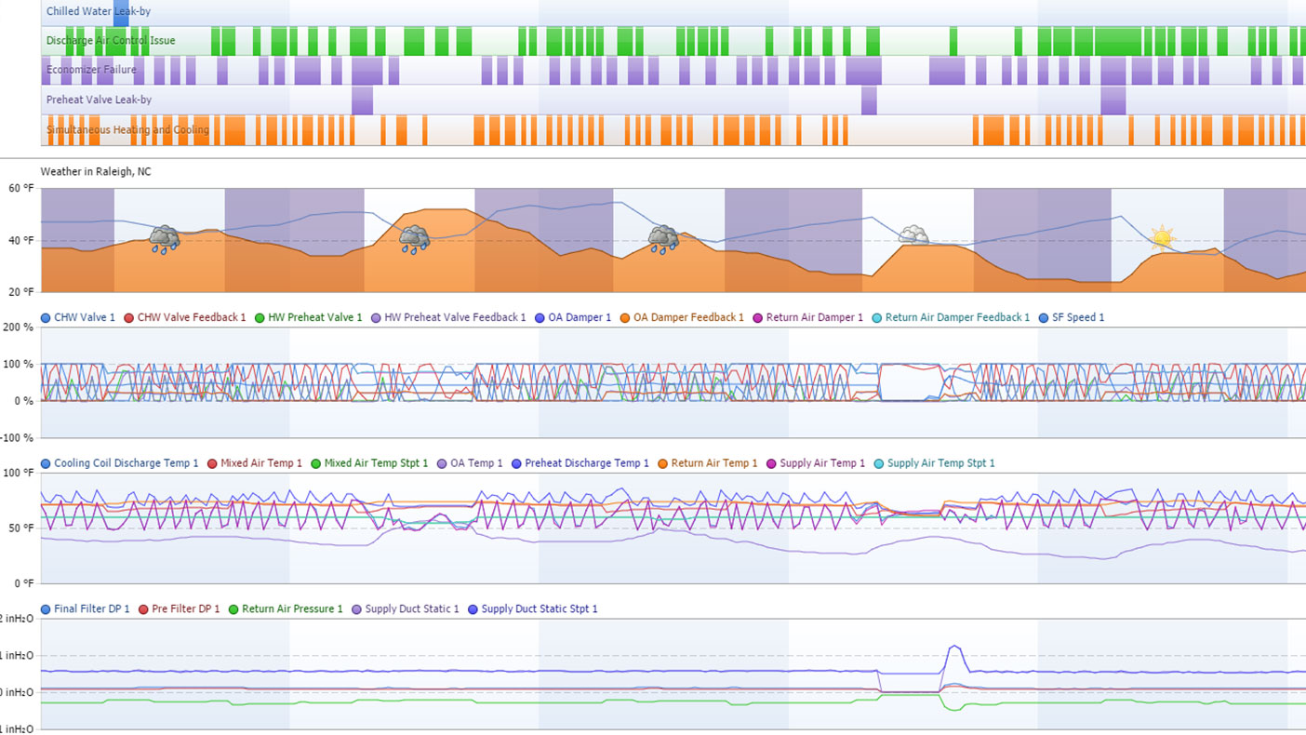1306x735 pixels.
Task: Hide Supply Air Temp Stpt 1 series
Action: coord(934,463)
